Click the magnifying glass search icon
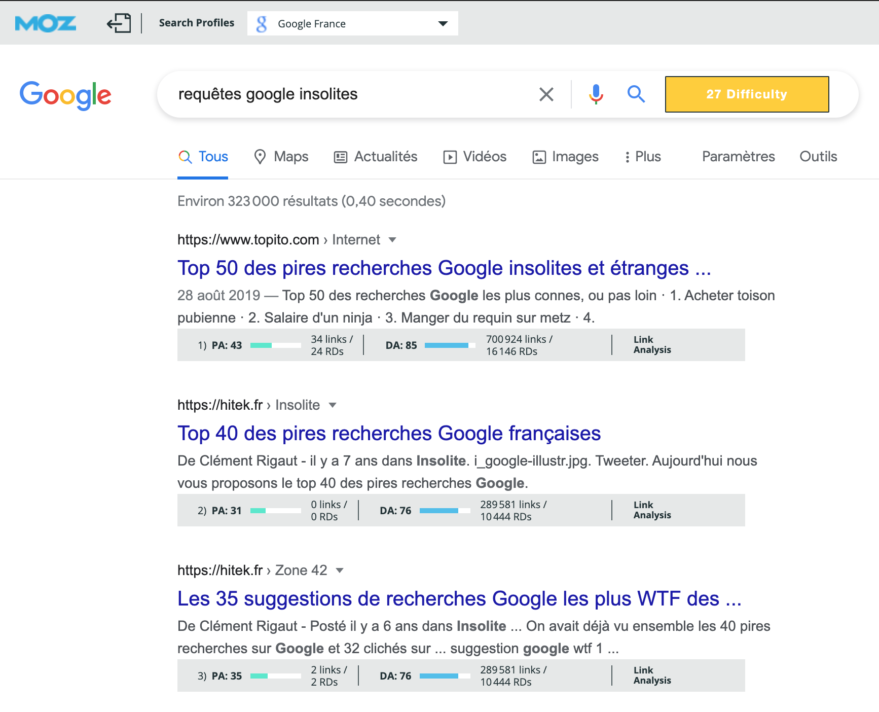The width and height of the screenshot is (879, 712). tap(636, 94)
